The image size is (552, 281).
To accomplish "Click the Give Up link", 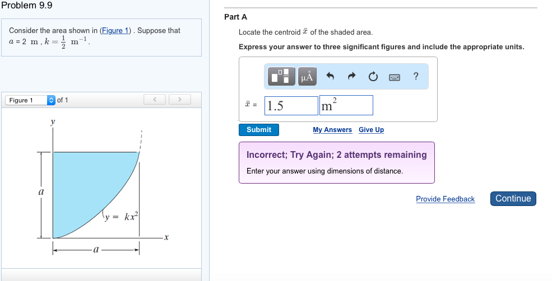I will 371,130.
